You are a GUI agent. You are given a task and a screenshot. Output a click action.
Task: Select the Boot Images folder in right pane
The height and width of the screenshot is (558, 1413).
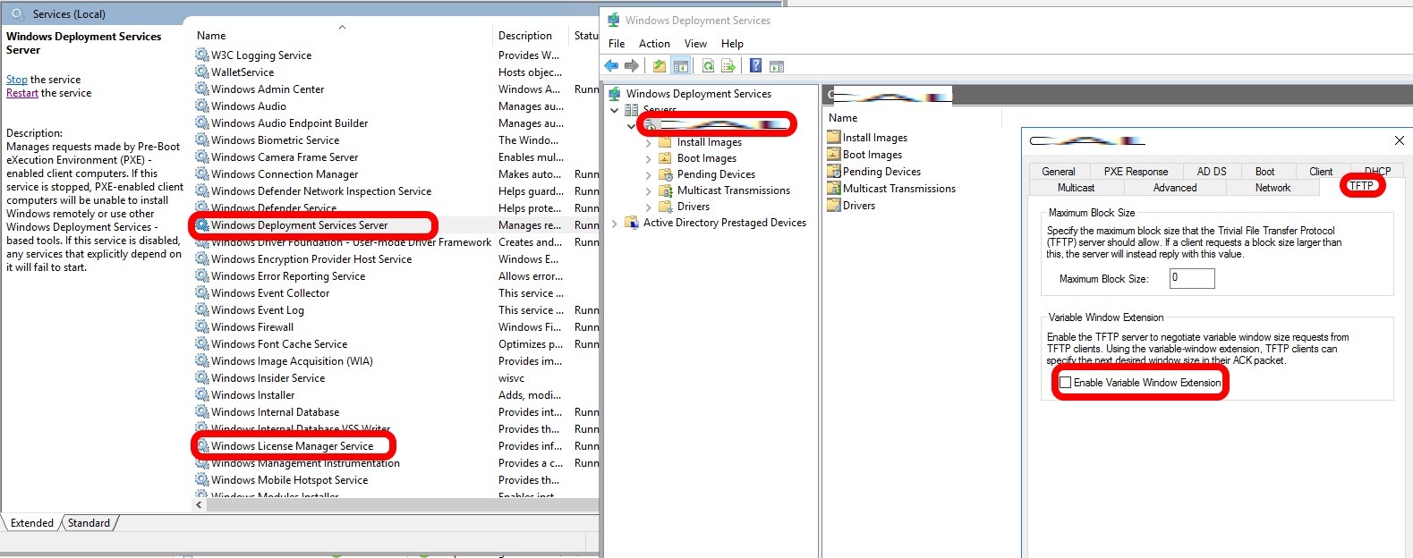point(872,155)
